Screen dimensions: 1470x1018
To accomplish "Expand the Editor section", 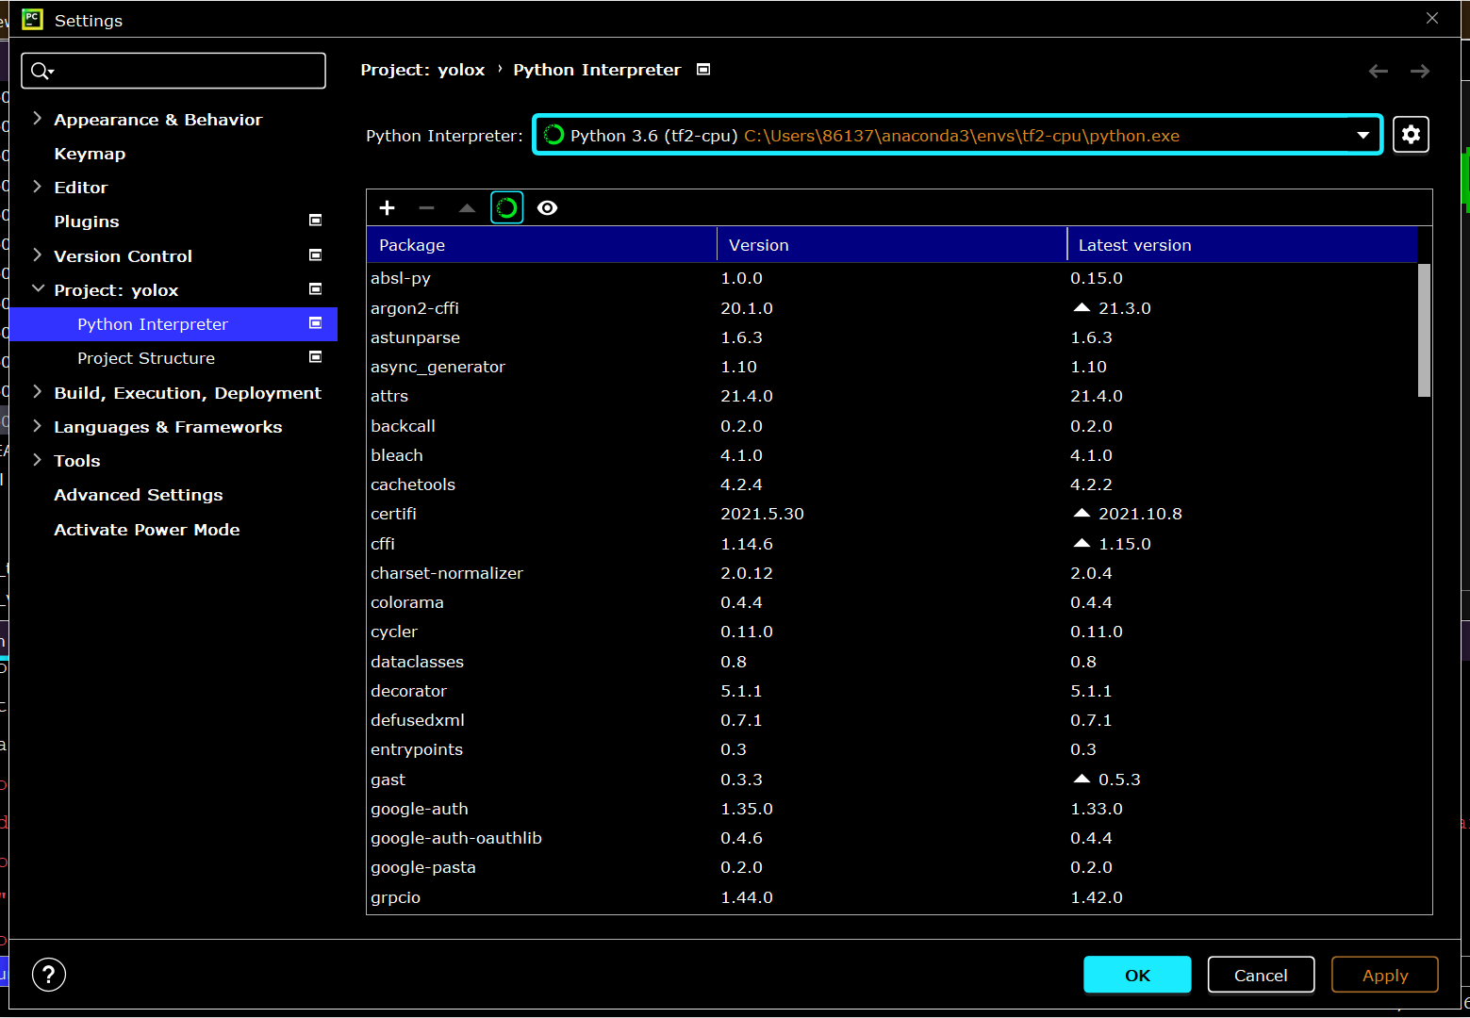I will [x=37, y=187].
